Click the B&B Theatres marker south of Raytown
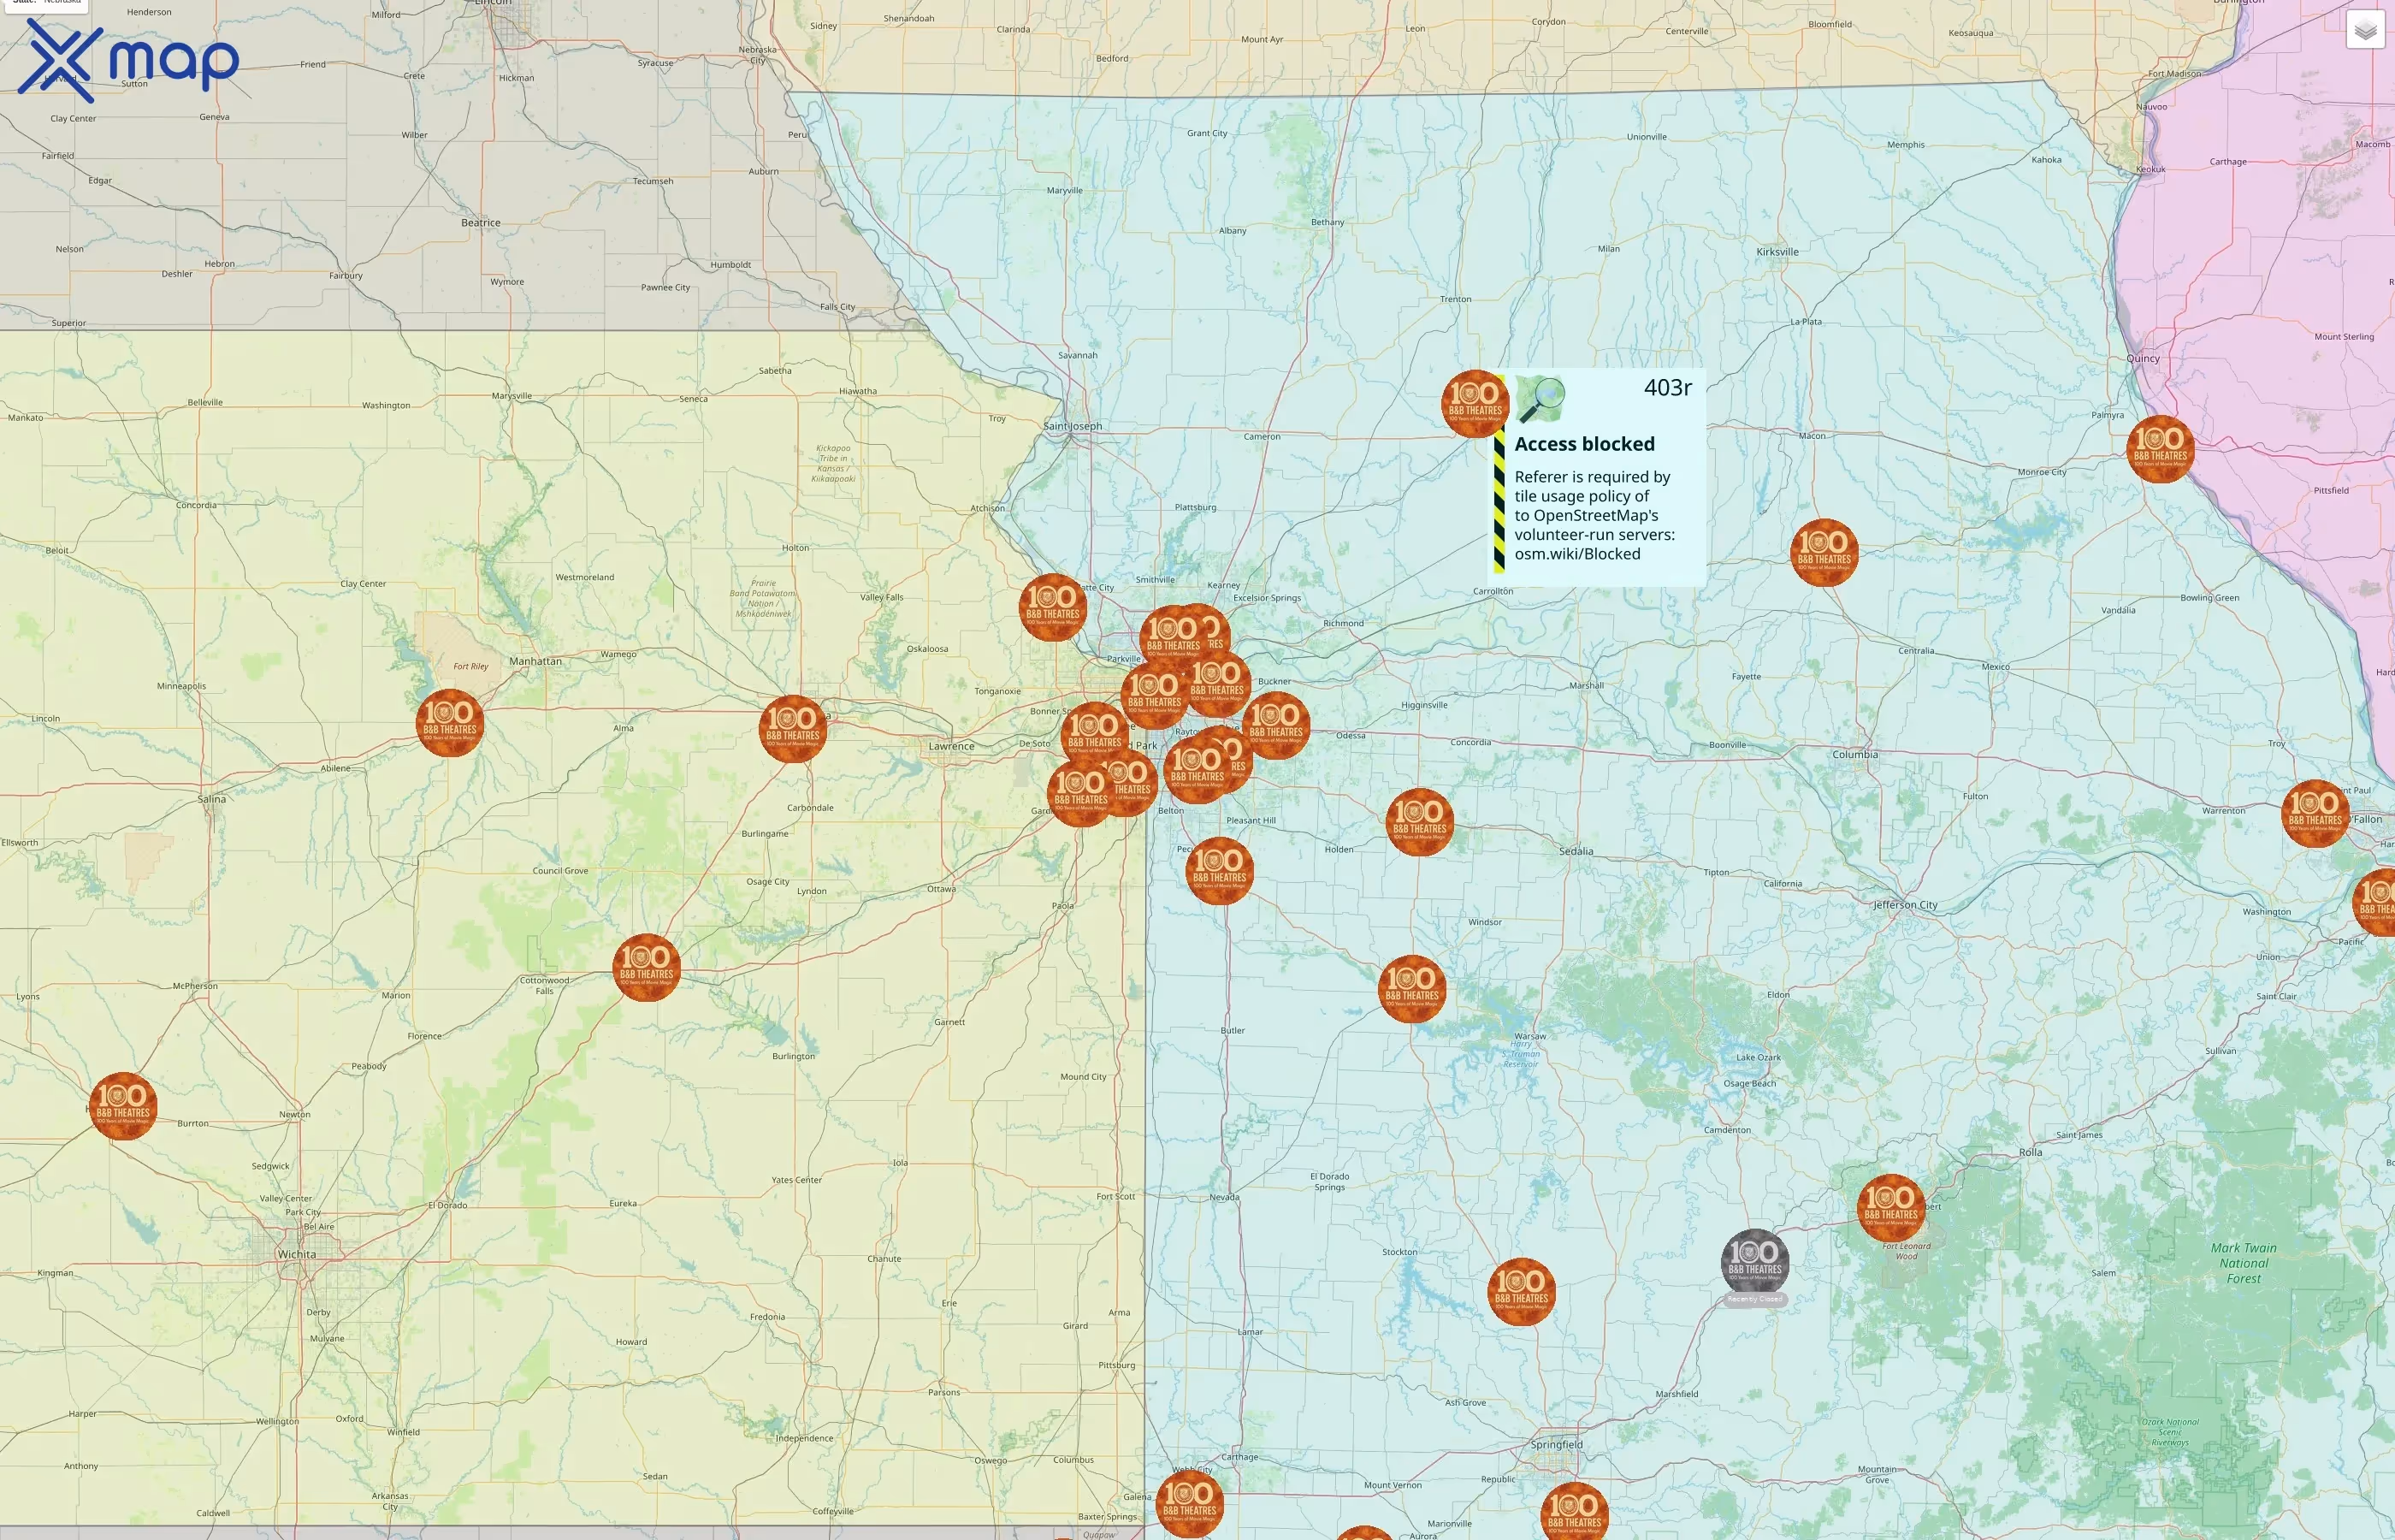Image resolution: width=2395 pixels, height=1540 pixels. [1197, 769]
